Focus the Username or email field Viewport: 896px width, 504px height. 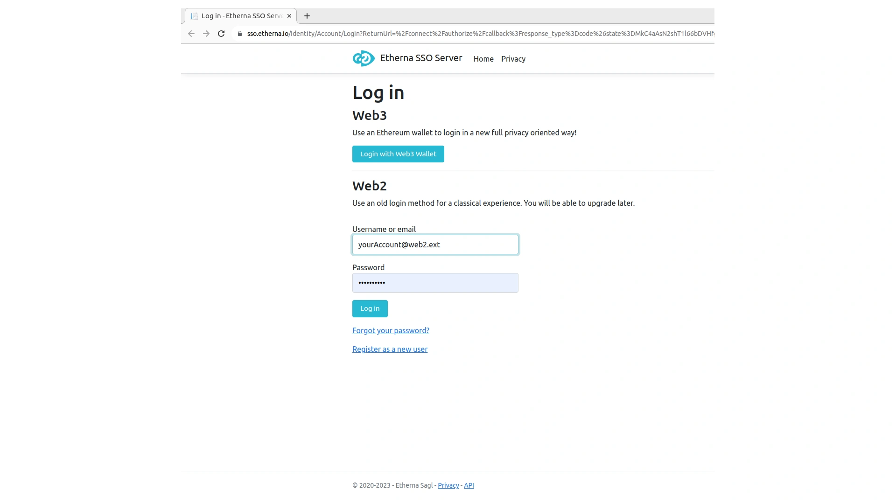point(435,245)
